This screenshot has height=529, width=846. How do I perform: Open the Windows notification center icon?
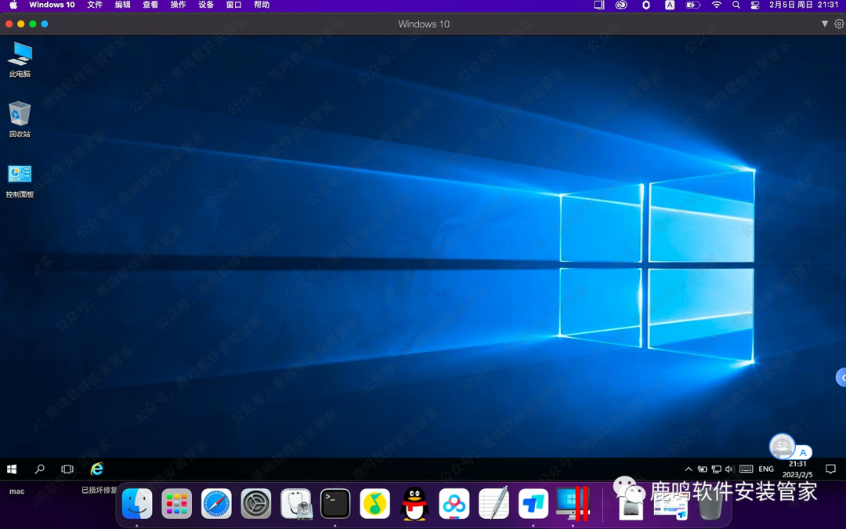click(830, 469)
